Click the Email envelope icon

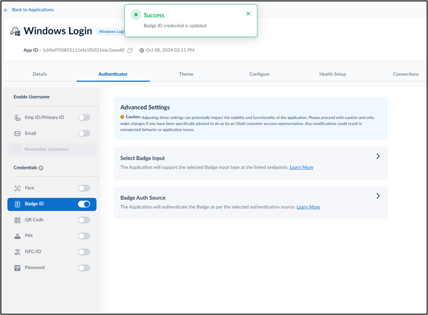pyautogui.click(x=17, y=134)
